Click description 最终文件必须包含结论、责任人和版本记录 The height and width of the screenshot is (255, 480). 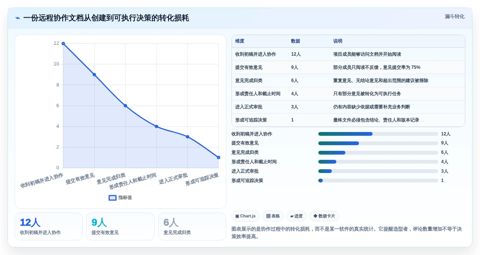coord(376,120)
